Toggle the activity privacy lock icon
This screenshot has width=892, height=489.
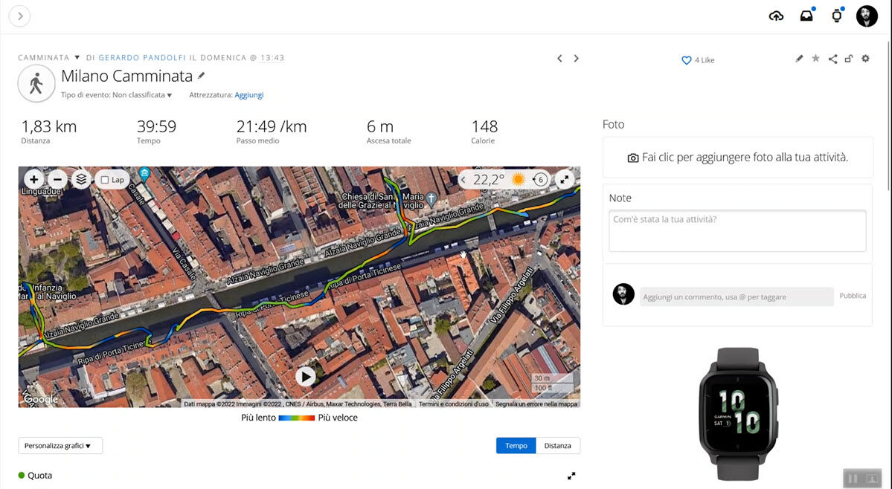click(x=848, y=59)
